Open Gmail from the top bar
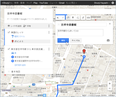Viewport: 116px width, 97px height. pyautogui.click(x=62, y=3)
